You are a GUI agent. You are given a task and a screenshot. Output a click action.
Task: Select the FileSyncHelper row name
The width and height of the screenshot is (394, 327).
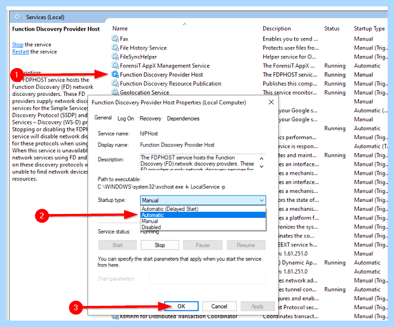pos(138,57)
